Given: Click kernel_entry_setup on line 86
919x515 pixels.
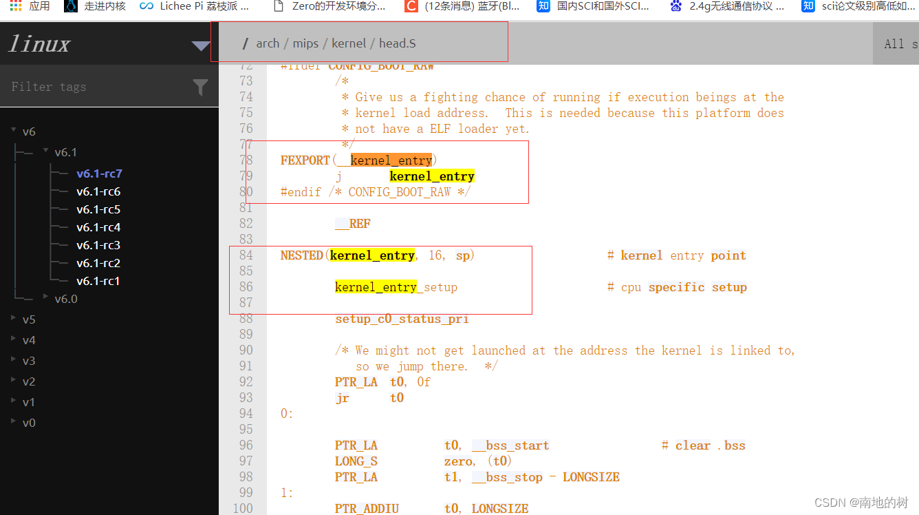Looking at the screenshot, I should click(x=396, y=287).
